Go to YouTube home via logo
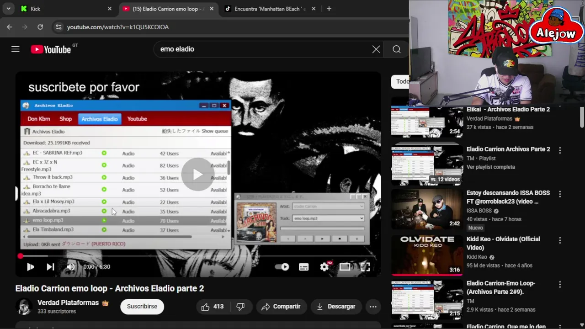Viewport: 585px width, 329px height. (51, 49)
